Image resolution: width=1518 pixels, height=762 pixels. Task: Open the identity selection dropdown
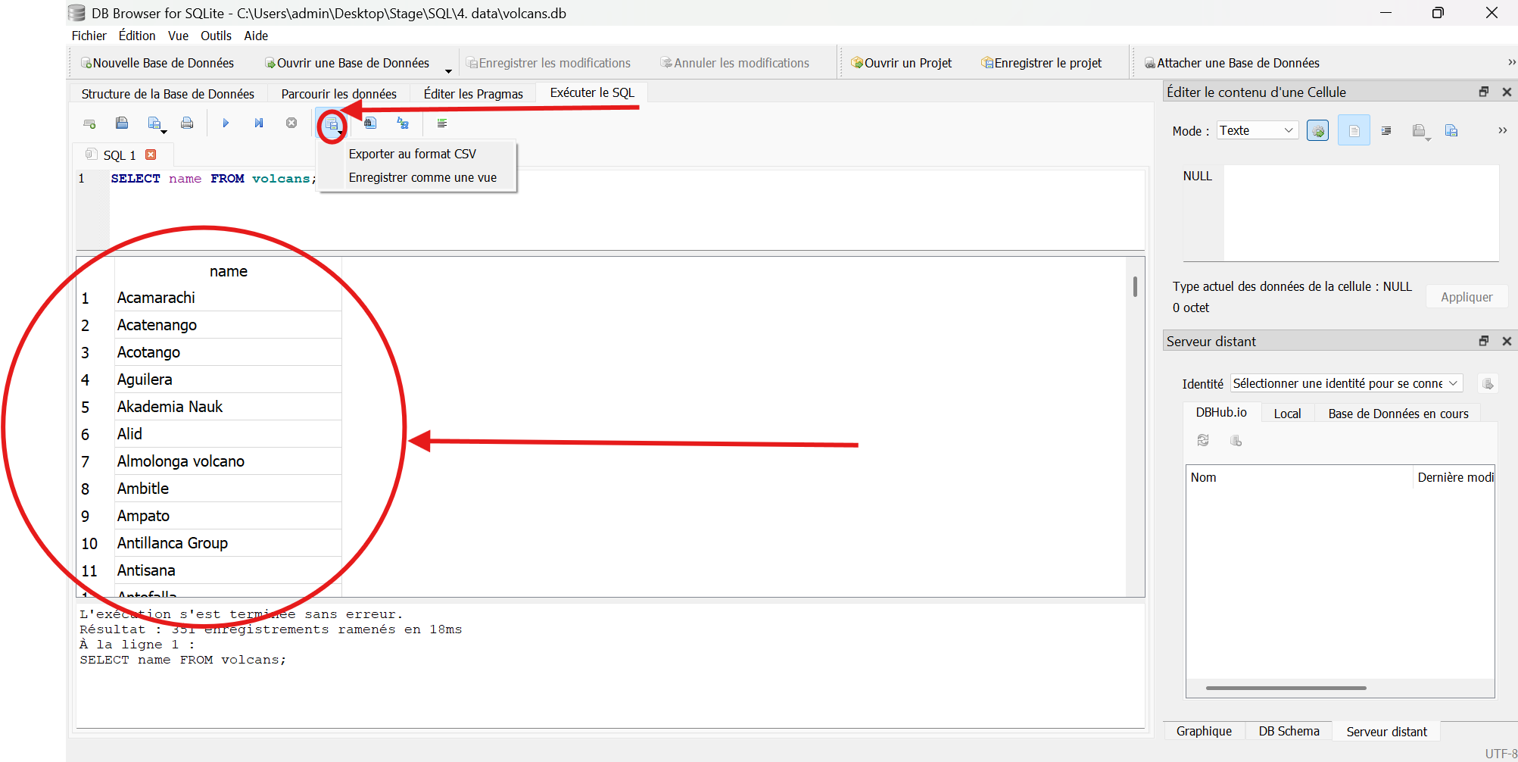coord(1345,383)
